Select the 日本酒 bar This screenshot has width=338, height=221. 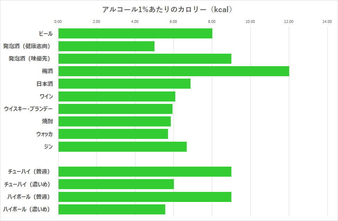[124, 83]
